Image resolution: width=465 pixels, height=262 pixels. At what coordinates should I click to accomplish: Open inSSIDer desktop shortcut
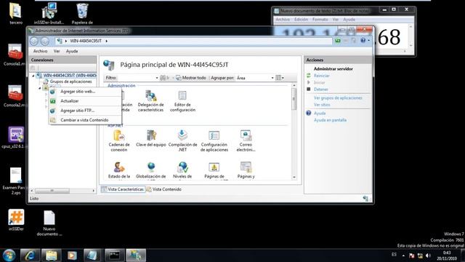(x=16, y=220)
